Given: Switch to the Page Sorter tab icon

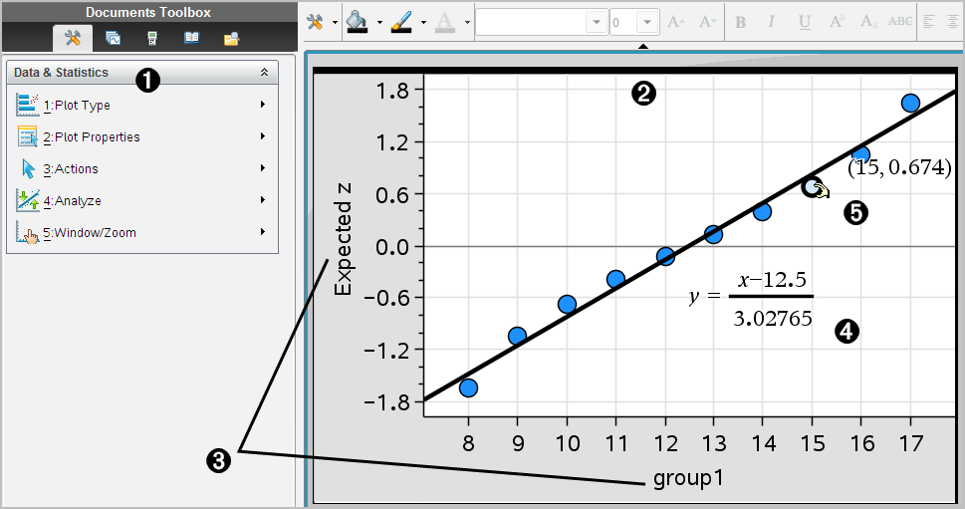Looking at the screenshot, I should click(x=113, y=39).
